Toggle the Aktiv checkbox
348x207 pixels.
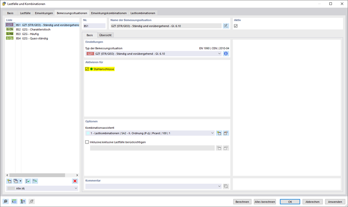pyautogui.click(x=236, y=26)
